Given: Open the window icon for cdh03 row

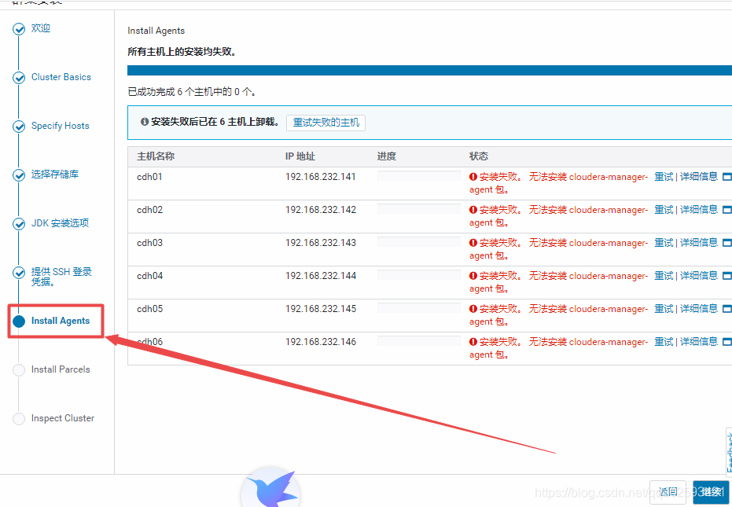Looking at the screenshot, I should (x=726, y=243).
